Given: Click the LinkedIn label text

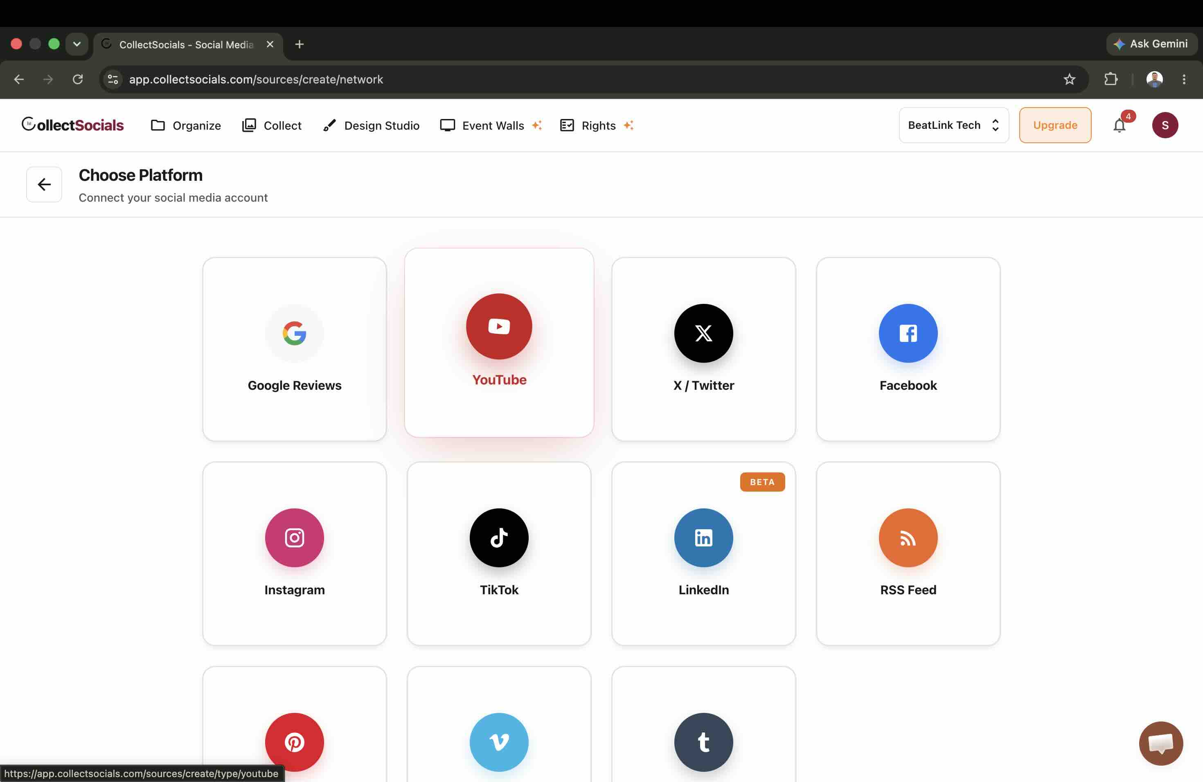Looking at the screenshot, I should (x=703, y=590).
